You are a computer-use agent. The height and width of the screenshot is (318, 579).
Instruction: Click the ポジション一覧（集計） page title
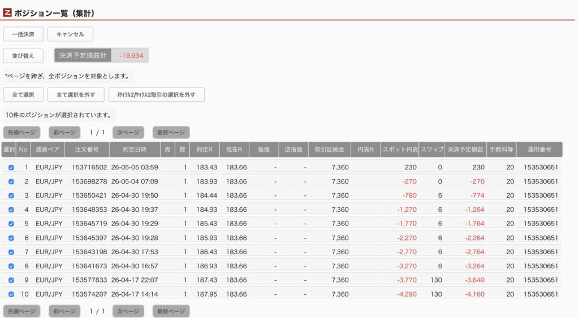[x=55, y=14]
